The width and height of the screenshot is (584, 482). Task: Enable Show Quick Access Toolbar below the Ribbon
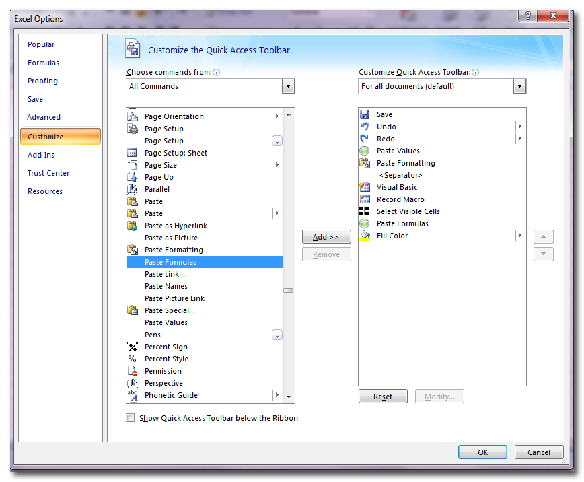point(130,417)
